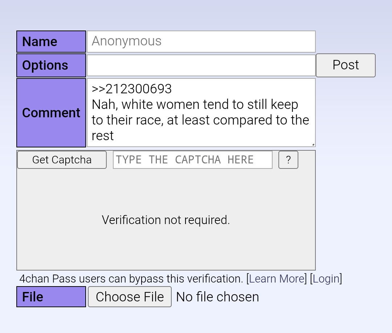
Task: Click the '>>212300693' quote line
Action: 132,89
